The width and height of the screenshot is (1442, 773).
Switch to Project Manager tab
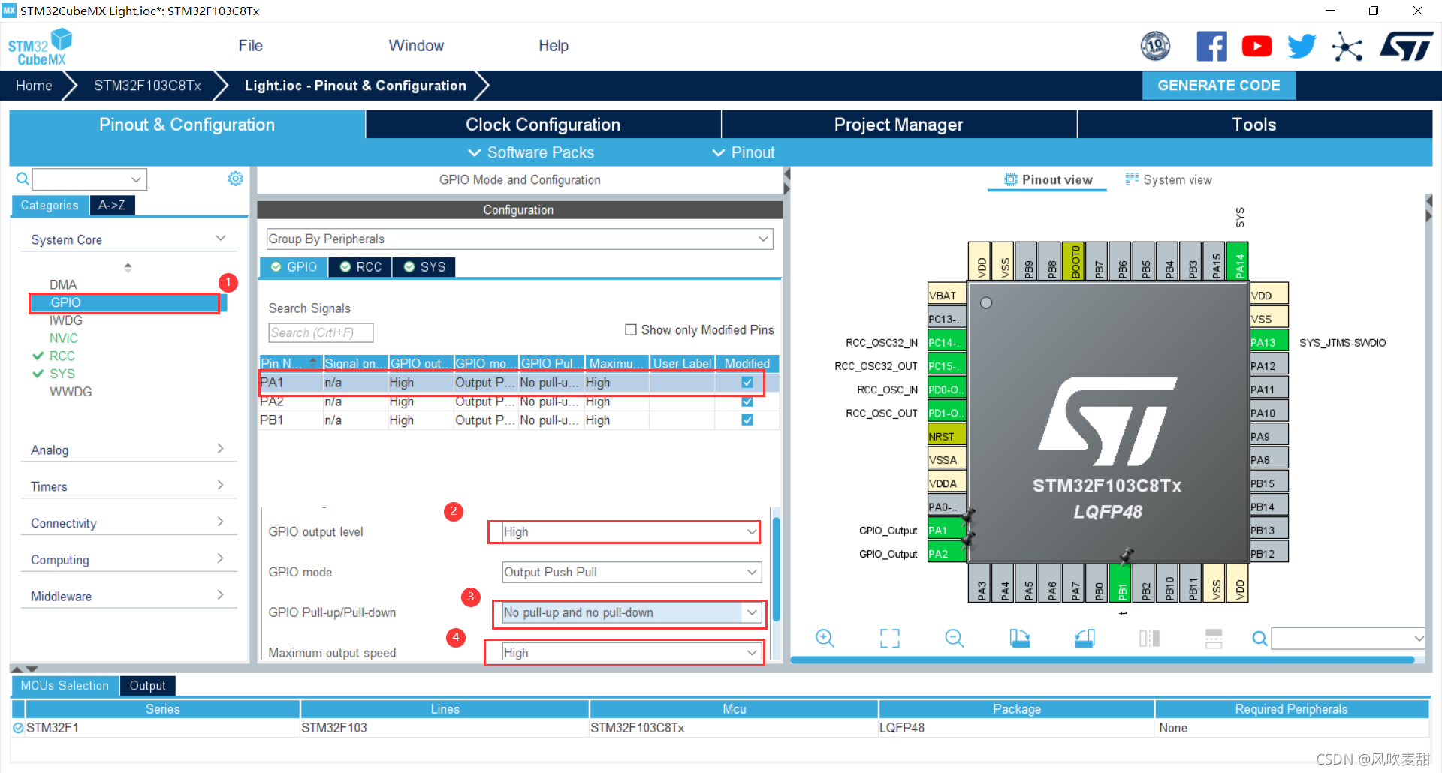coord(898,125)
